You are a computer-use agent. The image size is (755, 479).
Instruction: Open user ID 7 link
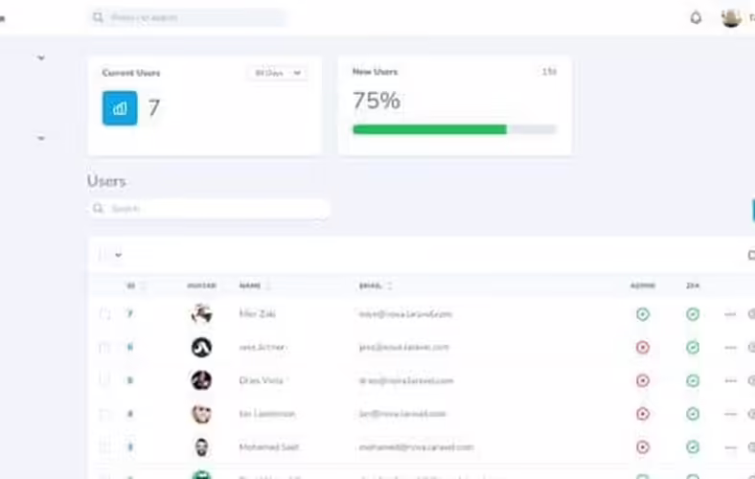click(129, 314)
